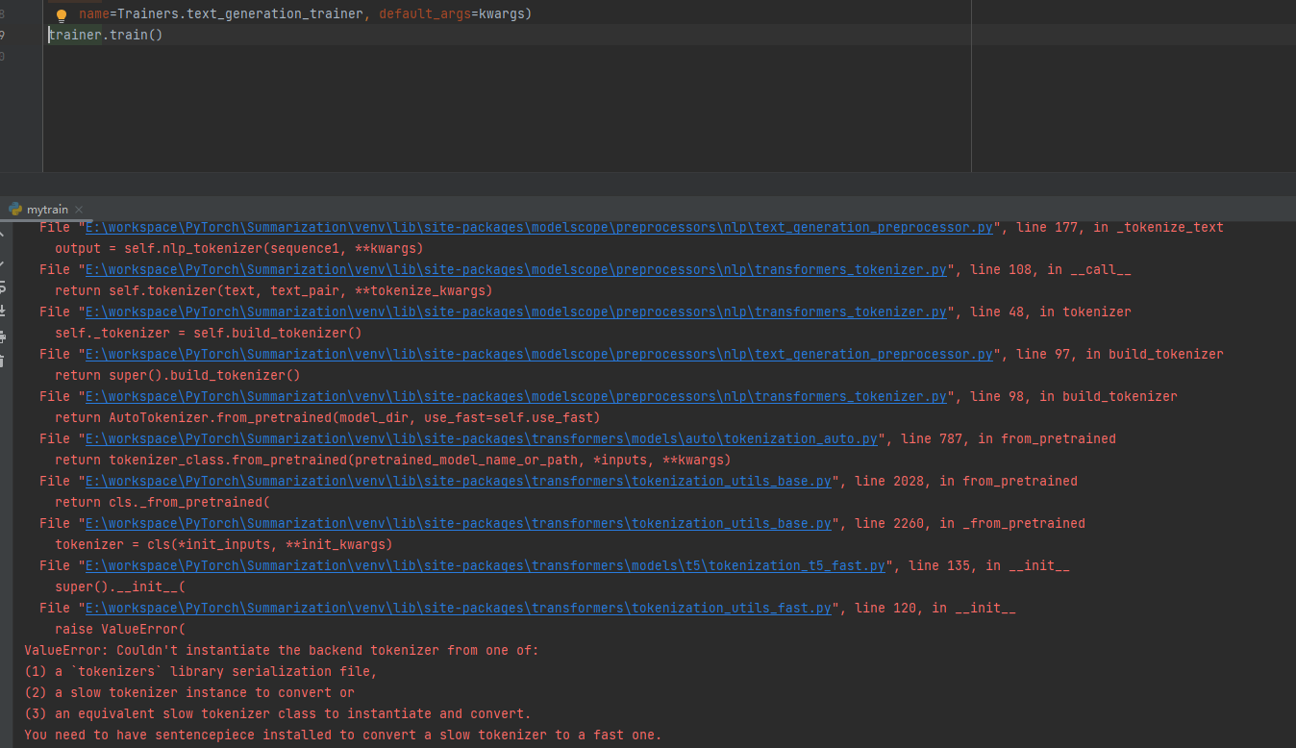This screenshot has height=748, width=1296.
Task: Click the sentencepiece install hint line
Action: (343, 736)
